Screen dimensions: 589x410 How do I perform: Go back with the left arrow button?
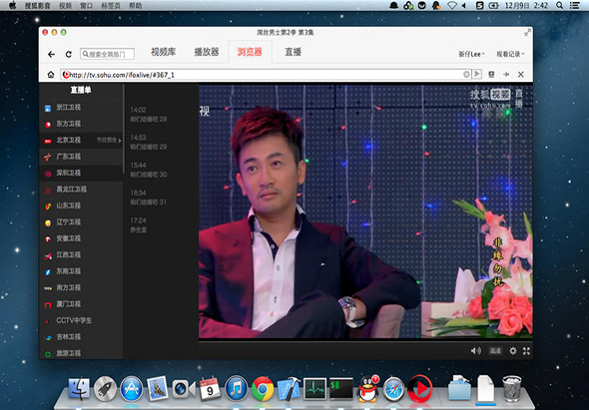pos(52,55)
